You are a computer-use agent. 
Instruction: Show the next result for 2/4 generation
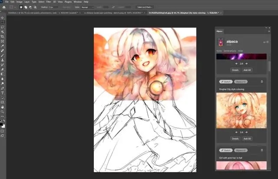point(246,63)
